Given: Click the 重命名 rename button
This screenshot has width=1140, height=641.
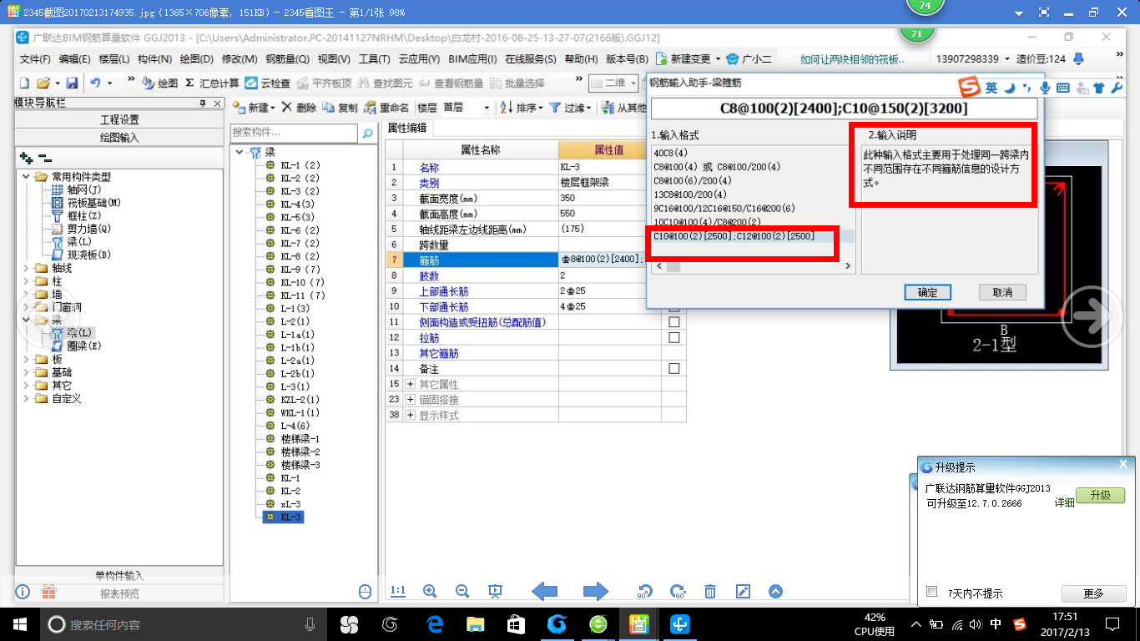Looking at the screenshot, I should (387, 108).
